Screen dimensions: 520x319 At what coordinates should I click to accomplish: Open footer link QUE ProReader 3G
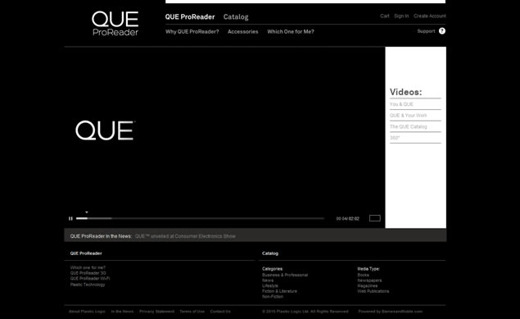(x=88, y=273)
